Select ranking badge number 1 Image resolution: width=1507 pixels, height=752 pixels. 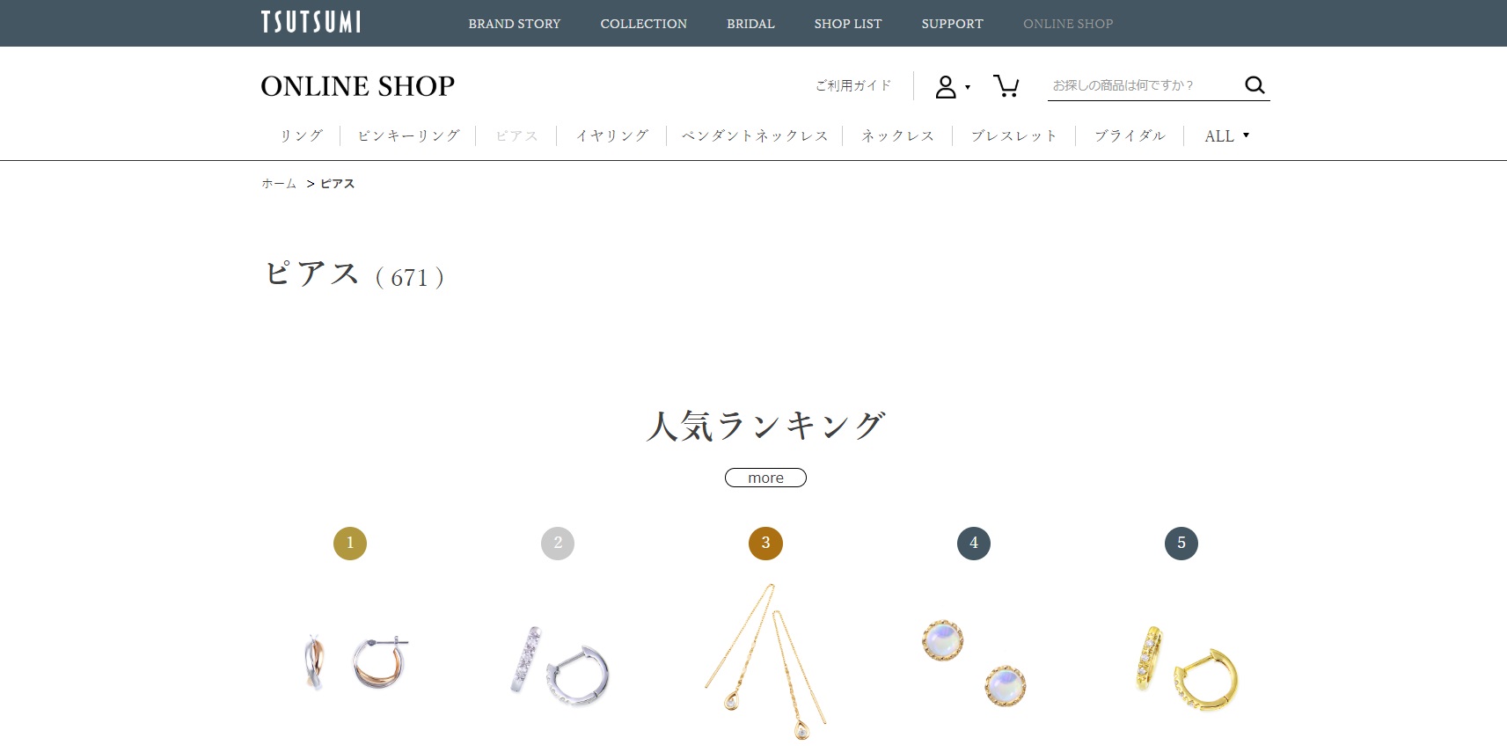[350, 543]
